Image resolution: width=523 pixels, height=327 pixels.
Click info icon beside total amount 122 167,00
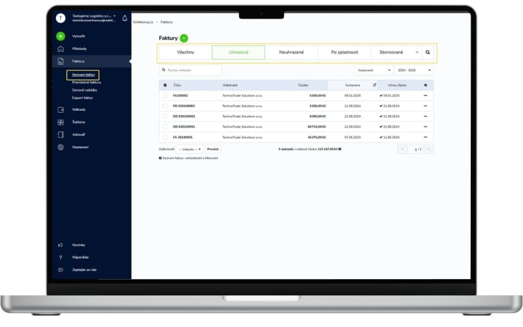340,149
